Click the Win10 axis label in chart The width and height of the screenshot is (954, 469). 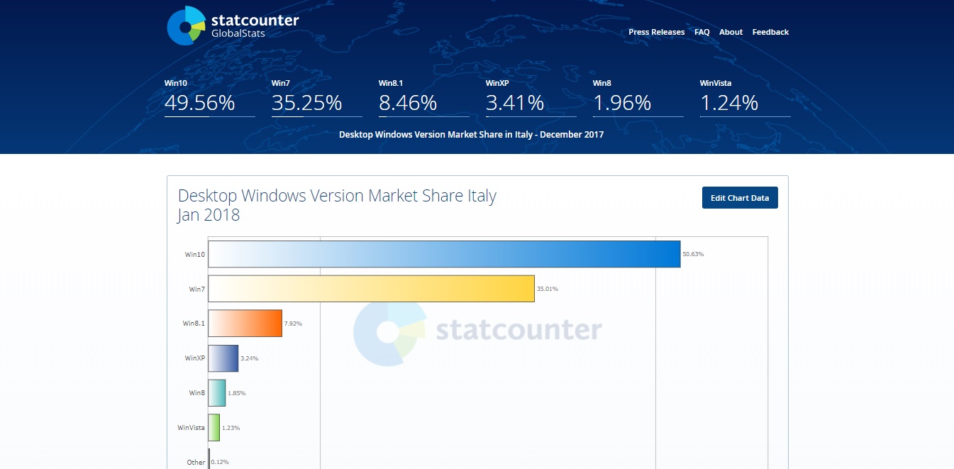click(195, 254)
